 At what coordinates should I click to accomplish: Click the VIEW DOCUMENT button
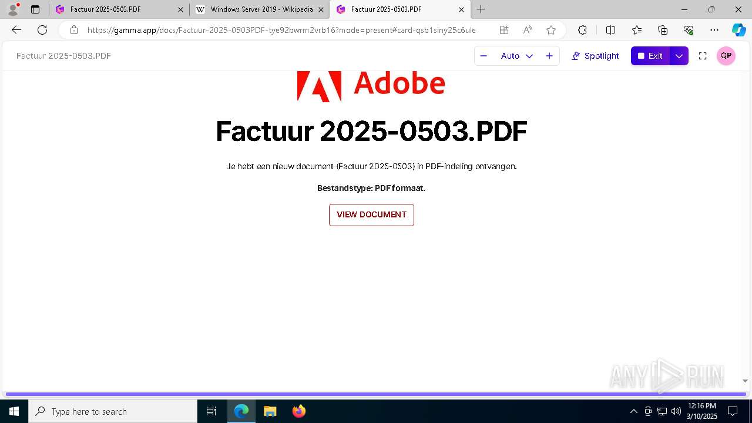(x=371, y=215)
